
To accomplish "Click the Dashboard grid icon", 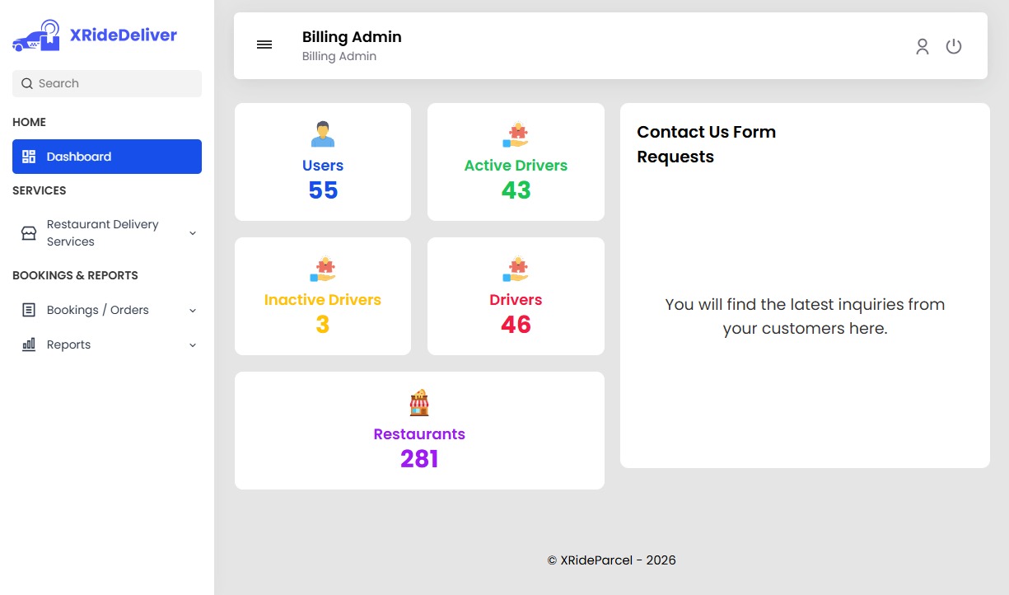I will coord(30,156).
